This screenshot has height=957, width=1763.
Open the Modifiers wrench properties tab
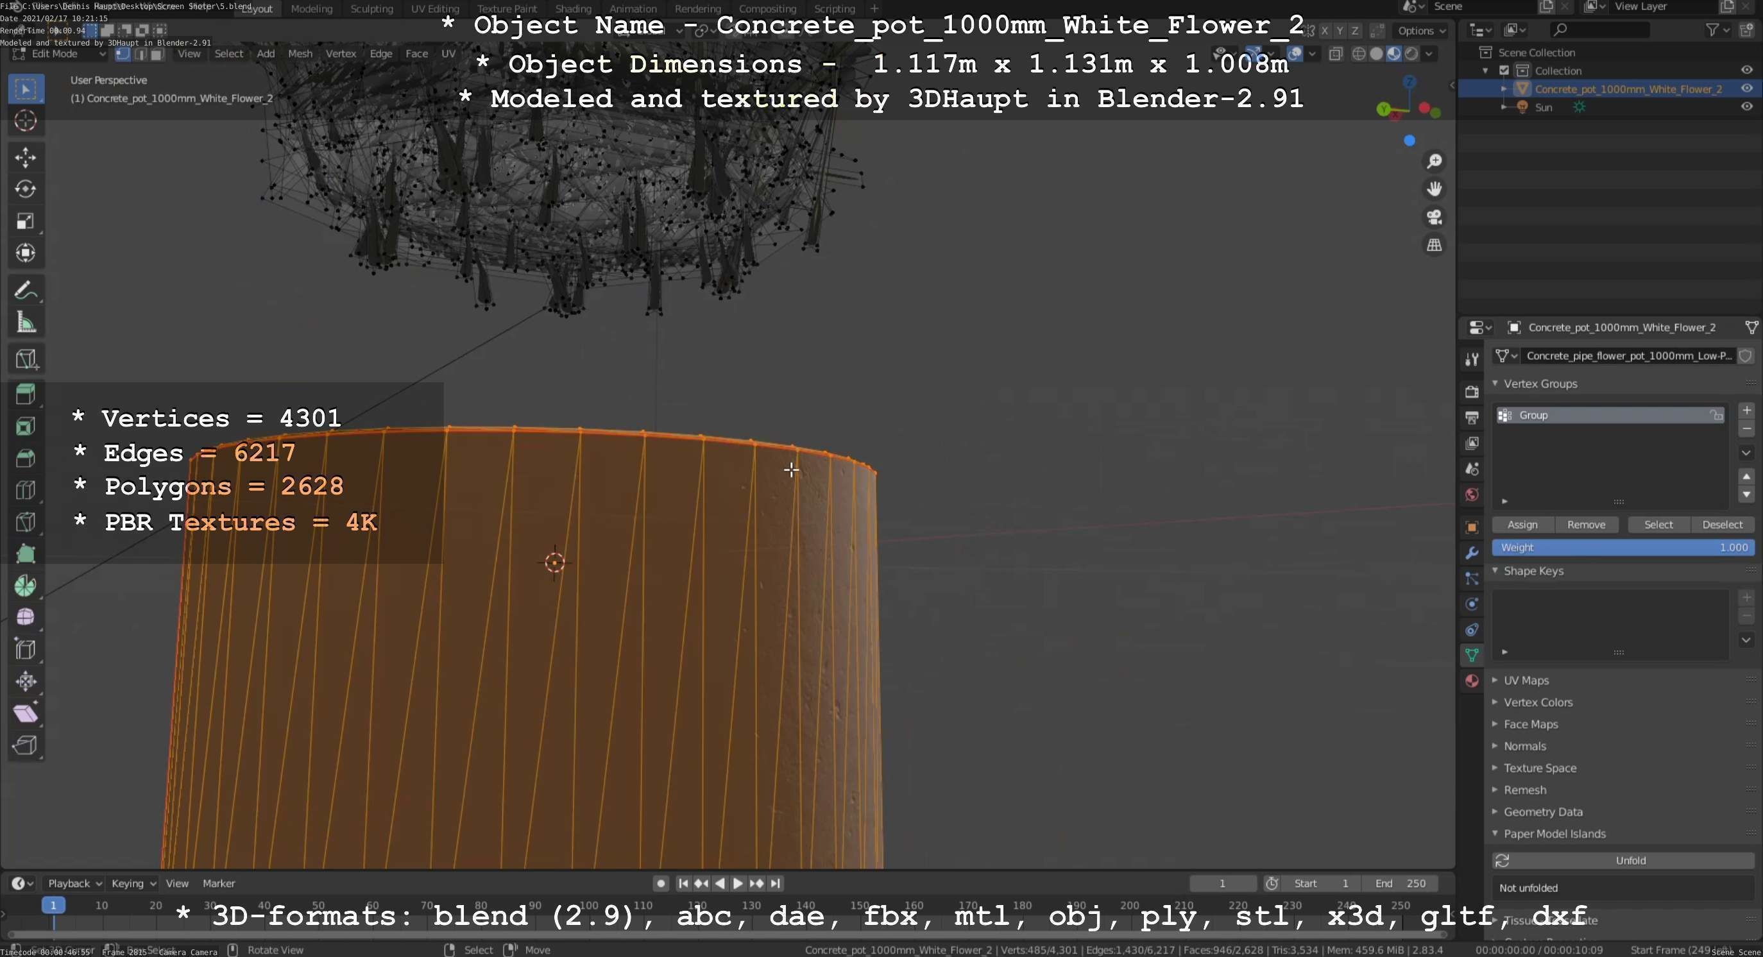click(x=1472, y=553)
